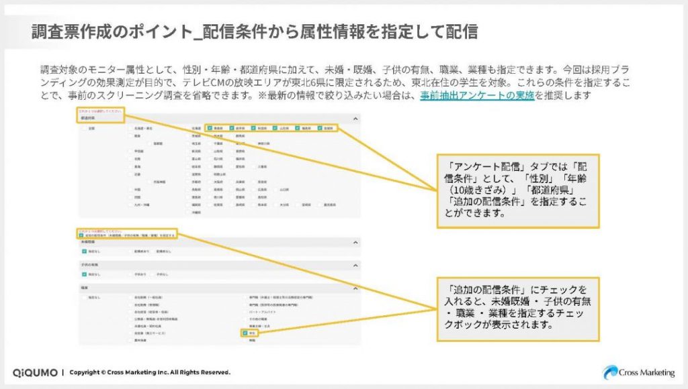Tick the 四国 region checkbox
This screenshot has width=688, height=389.
tap(130, 197)
